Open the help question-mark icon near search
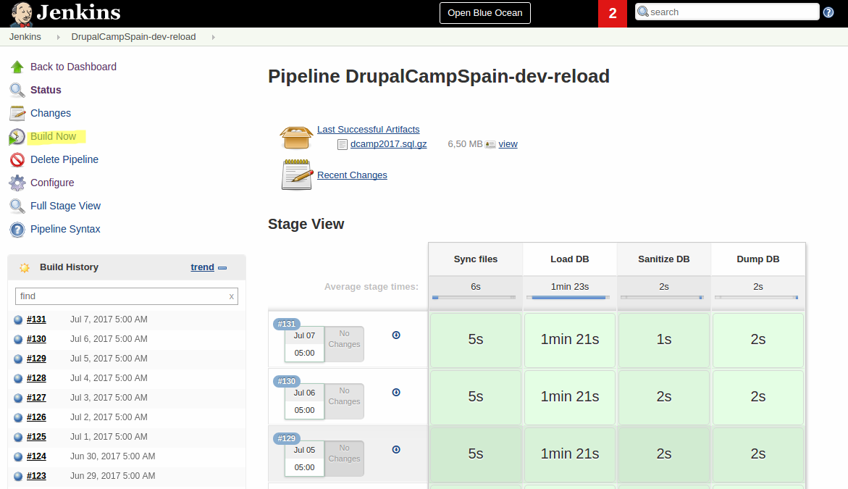Screen dimensions: 848x489 (828, 12)
